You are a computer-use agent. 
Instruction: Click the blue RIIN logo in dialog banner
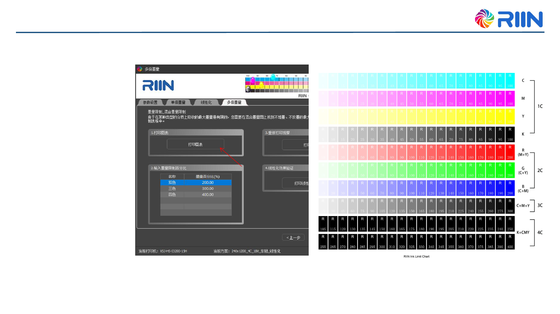click(158, 85)
